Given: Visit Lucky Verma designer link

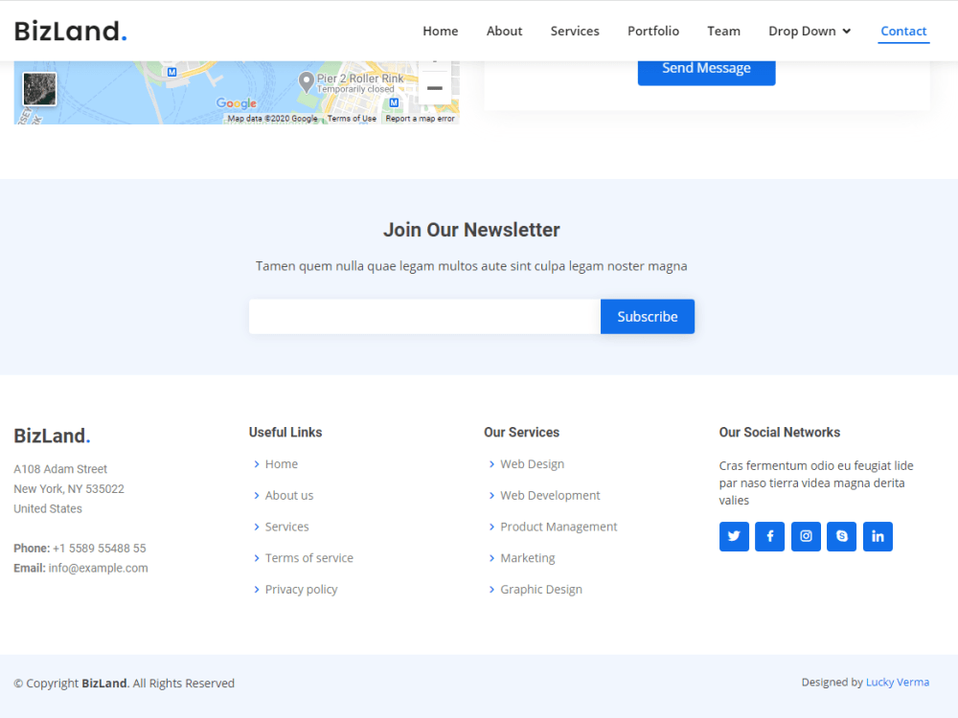Looking at the screenshot, I should [x=897, y=682].
